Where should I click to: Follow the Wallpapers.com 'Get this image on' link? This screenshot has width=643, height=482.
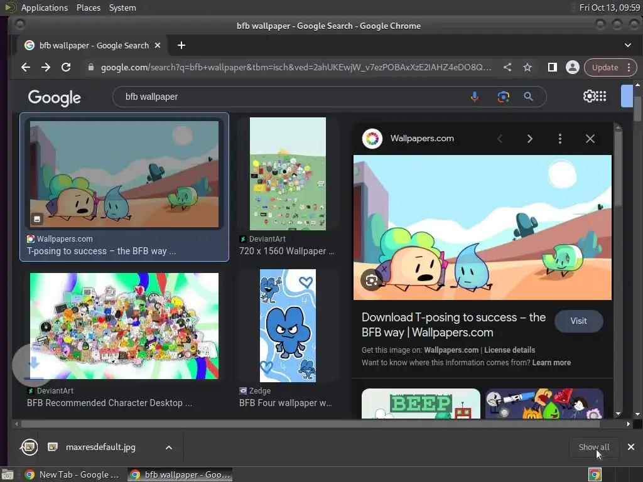(x=451, y=350)
